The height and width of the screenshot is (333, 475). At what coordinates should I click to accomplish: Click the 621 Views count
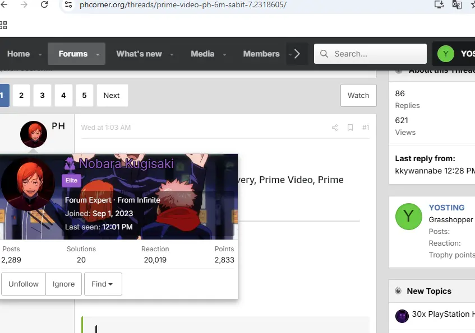402,120
